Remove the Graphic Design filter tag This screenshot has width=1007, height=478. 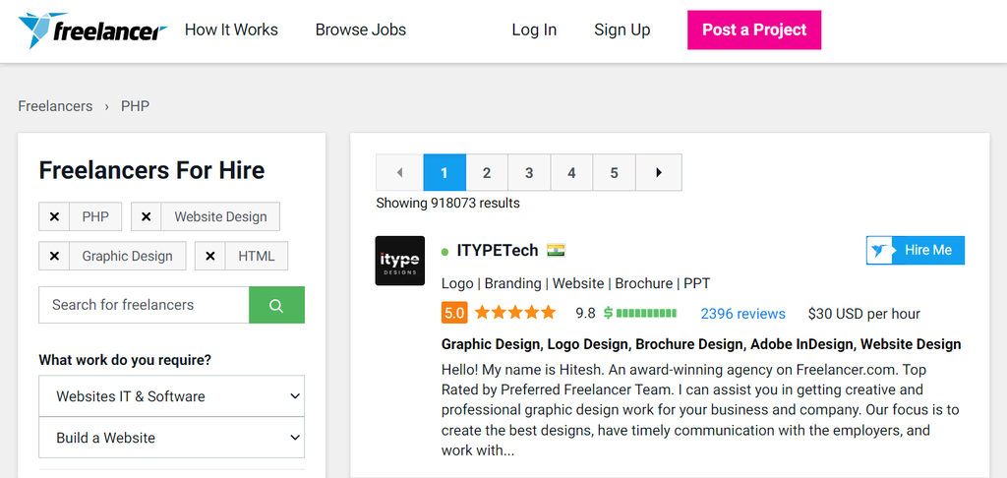coord(54,256)
